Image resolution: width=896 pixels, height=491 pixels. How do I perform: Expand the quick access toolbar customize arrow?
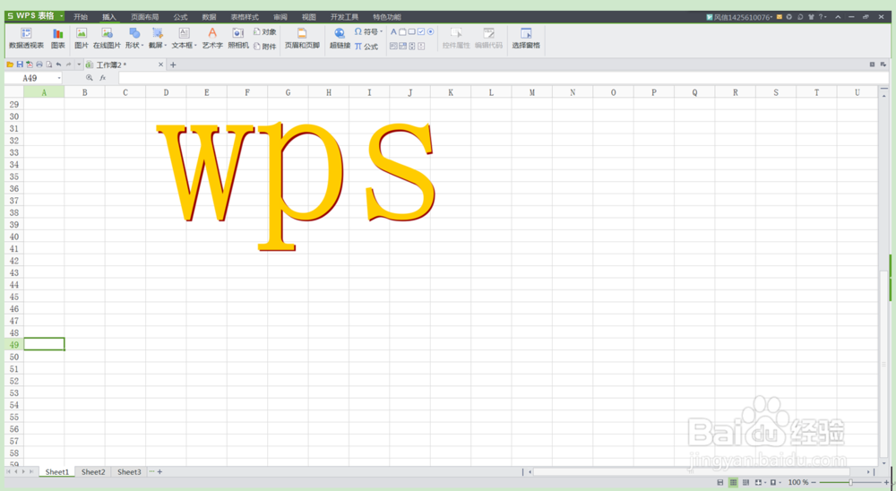pyautogui.click(x=79, y=65)
